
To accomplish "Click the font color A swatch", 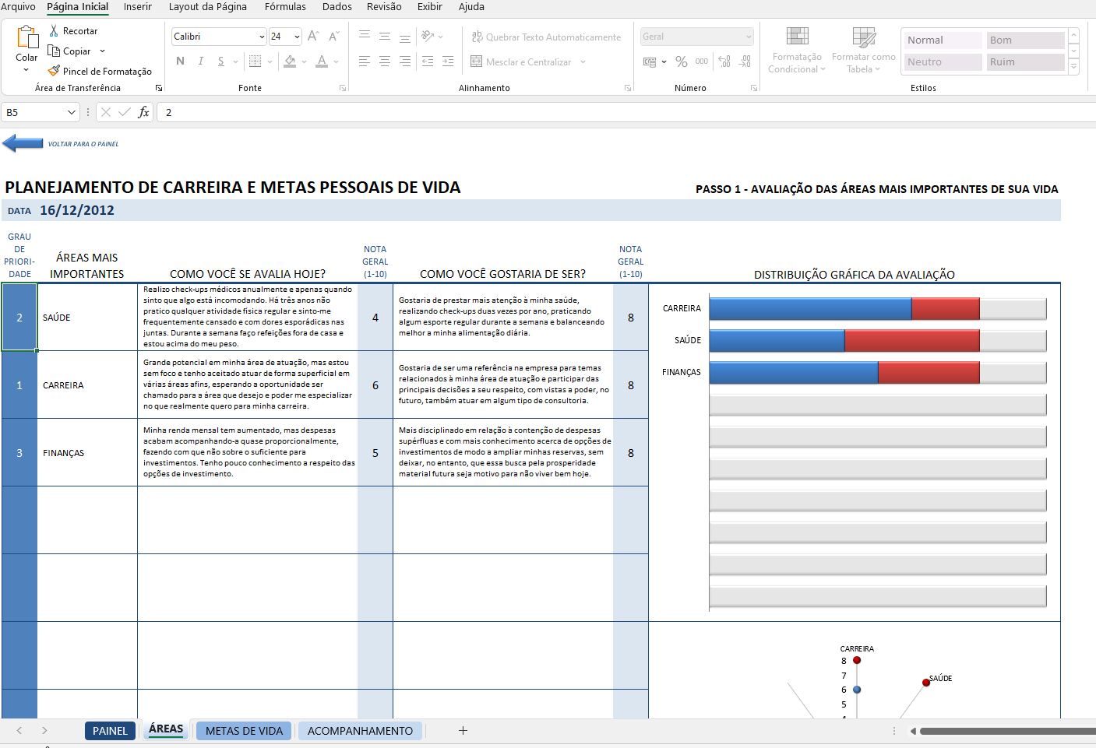I will pyautogui.click(x=322, y=61).
